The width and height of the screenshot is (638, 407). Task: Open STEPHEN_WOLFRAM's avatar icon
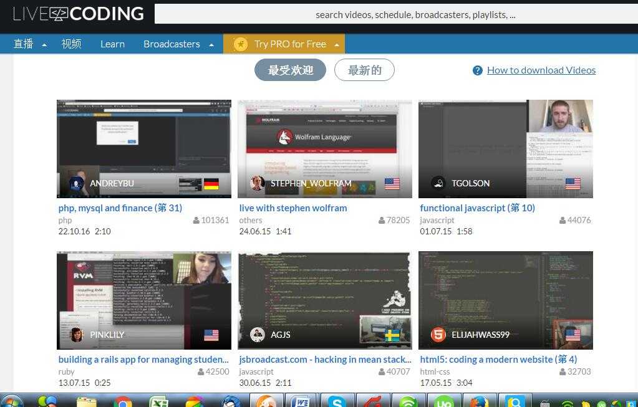[258, 183]
